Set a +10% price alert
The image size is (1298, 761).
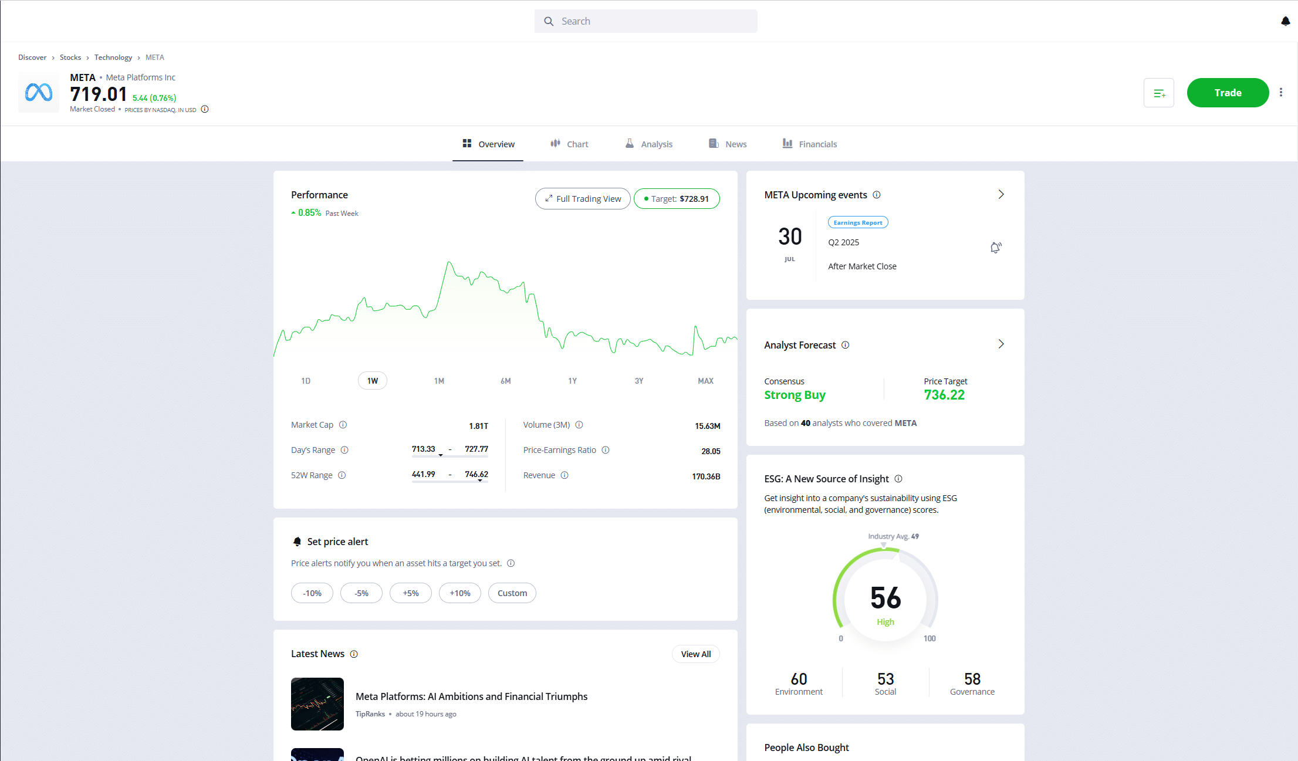(460, 593)
